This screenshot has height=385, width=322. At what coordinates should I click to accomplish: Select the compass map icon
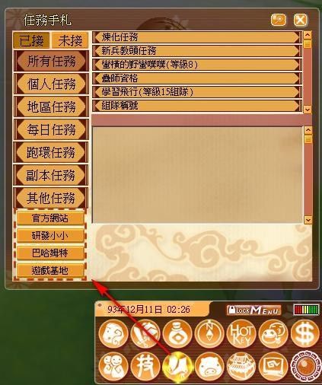pyautogui.click(x=209, y=333)
